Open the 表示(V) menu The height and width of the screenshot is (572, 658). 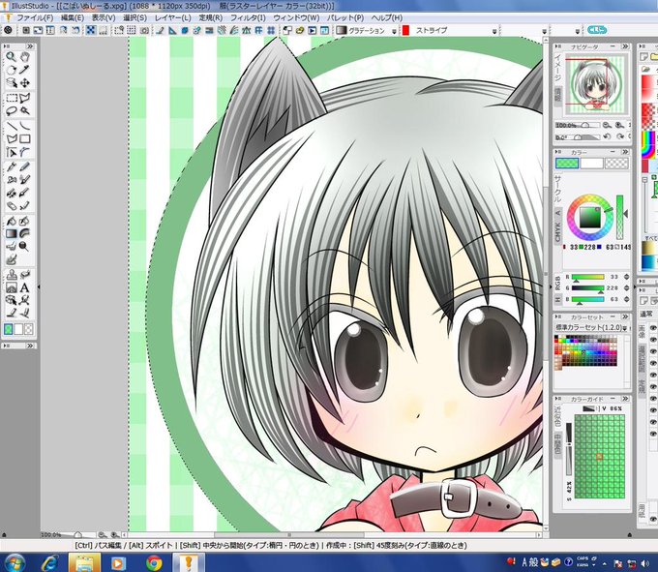(104, 17)
